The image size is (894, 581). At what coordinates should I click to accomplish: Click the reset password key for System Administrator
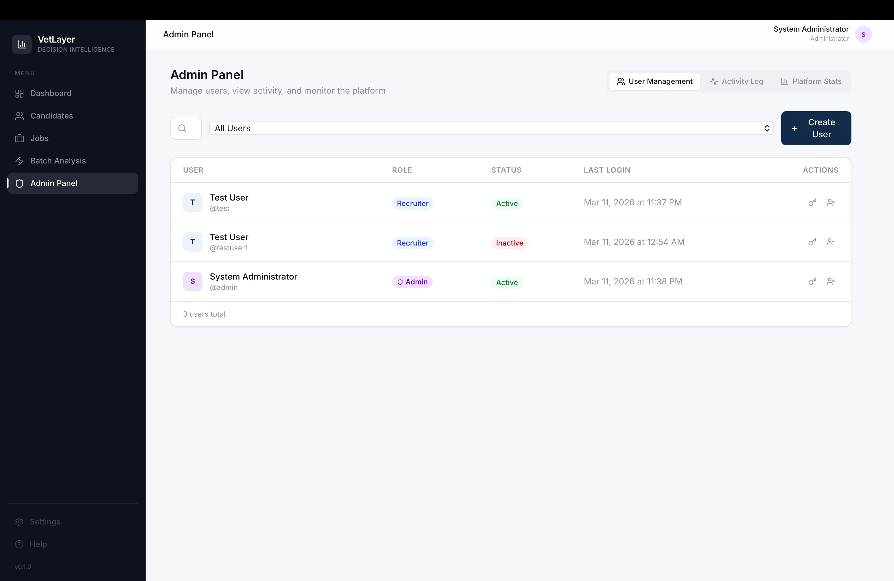[x=812, y=281]
